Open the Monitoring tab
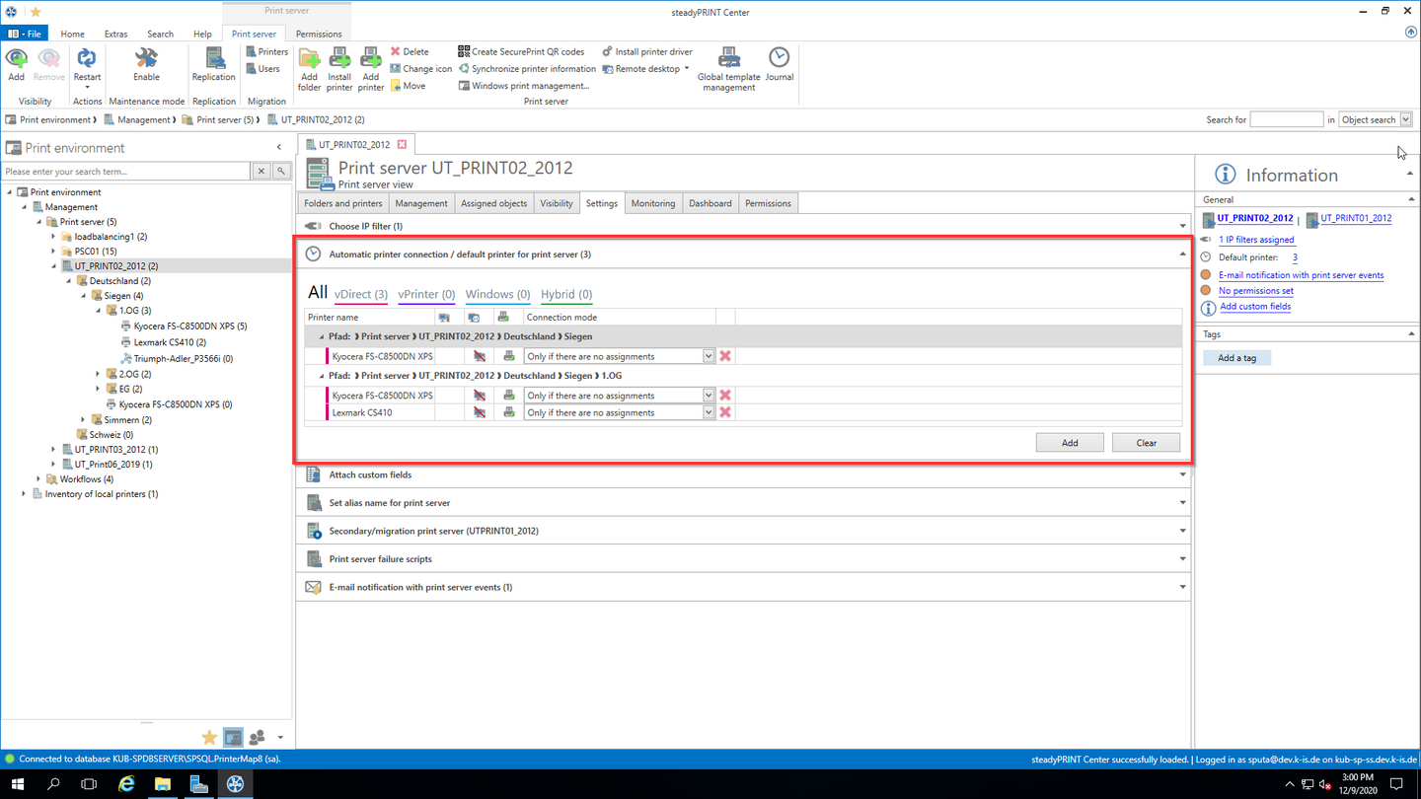The height and width of the screenshot is (799, 1421). point(653,203)
